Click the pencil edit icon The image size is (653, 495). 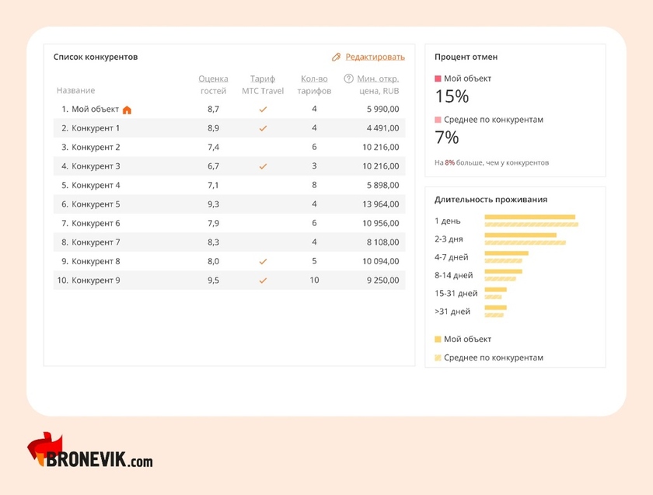(336, 57)
